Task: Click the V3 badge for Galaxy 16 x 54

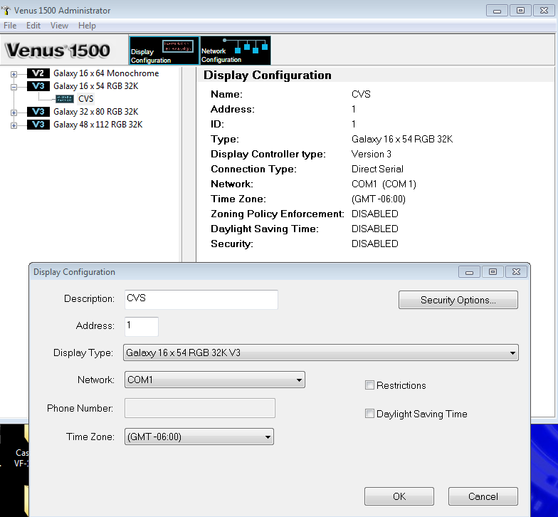Action: pyautogui.click(x=38, y=86)
